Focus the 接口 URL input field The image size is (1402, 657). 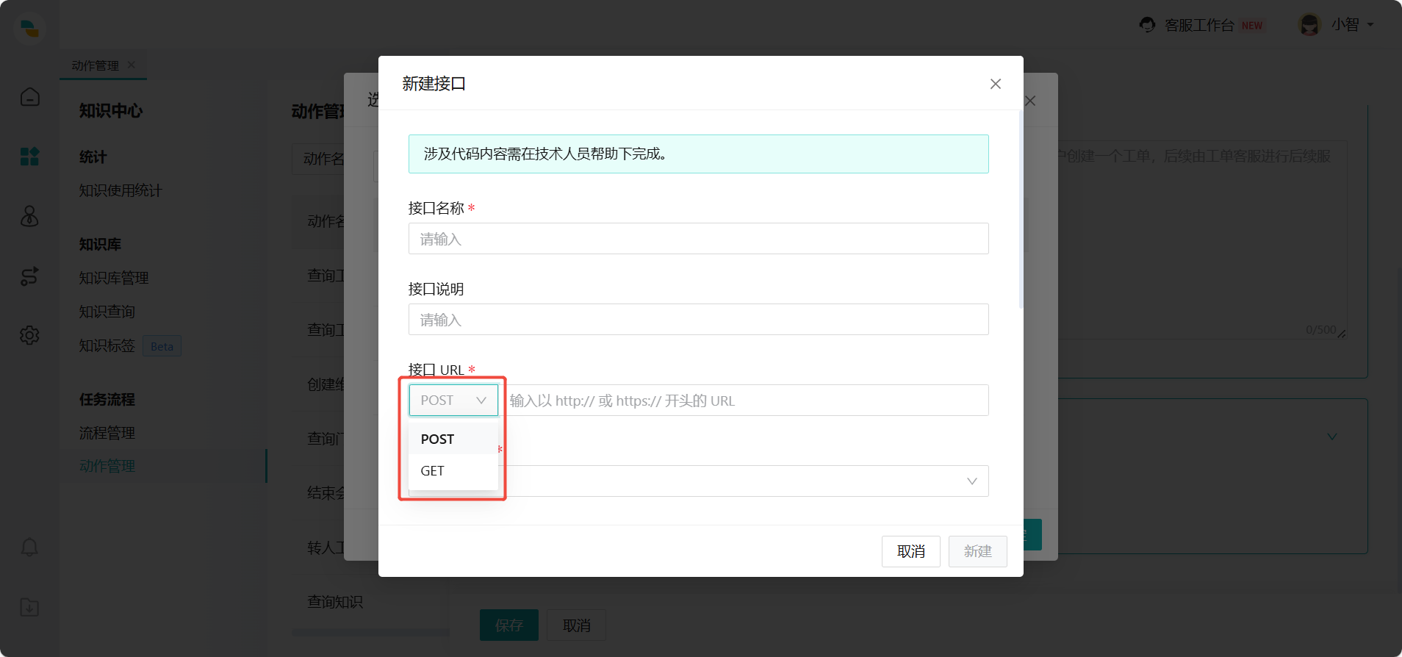pos(745,401)
